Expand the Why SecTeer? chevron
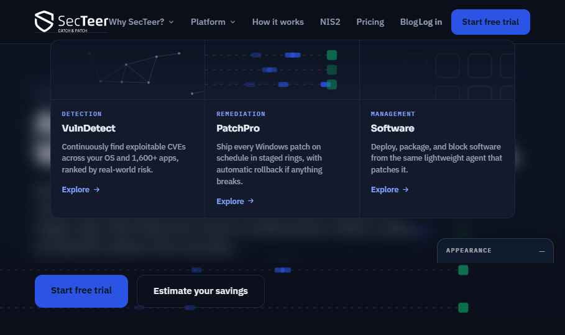 point(171,22)
